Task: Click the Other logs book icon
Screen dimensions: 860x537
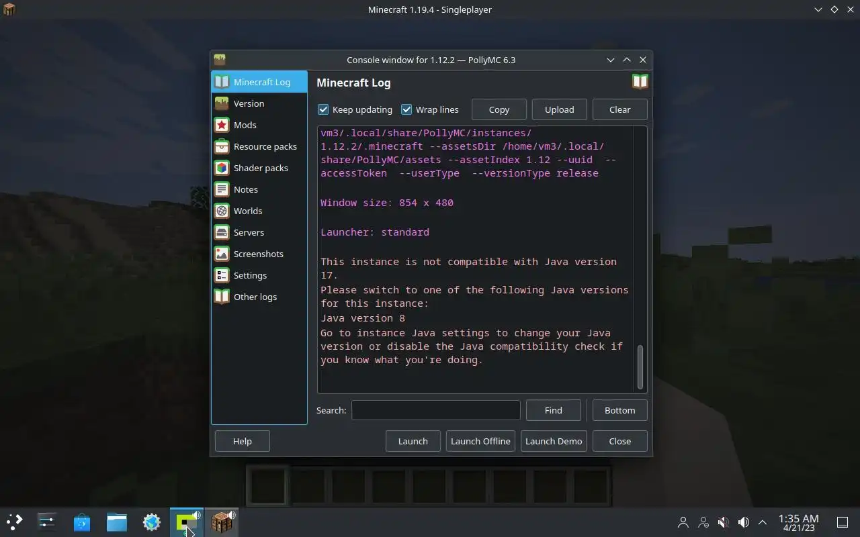Action: pyautogui.click(x=222, y=297)
